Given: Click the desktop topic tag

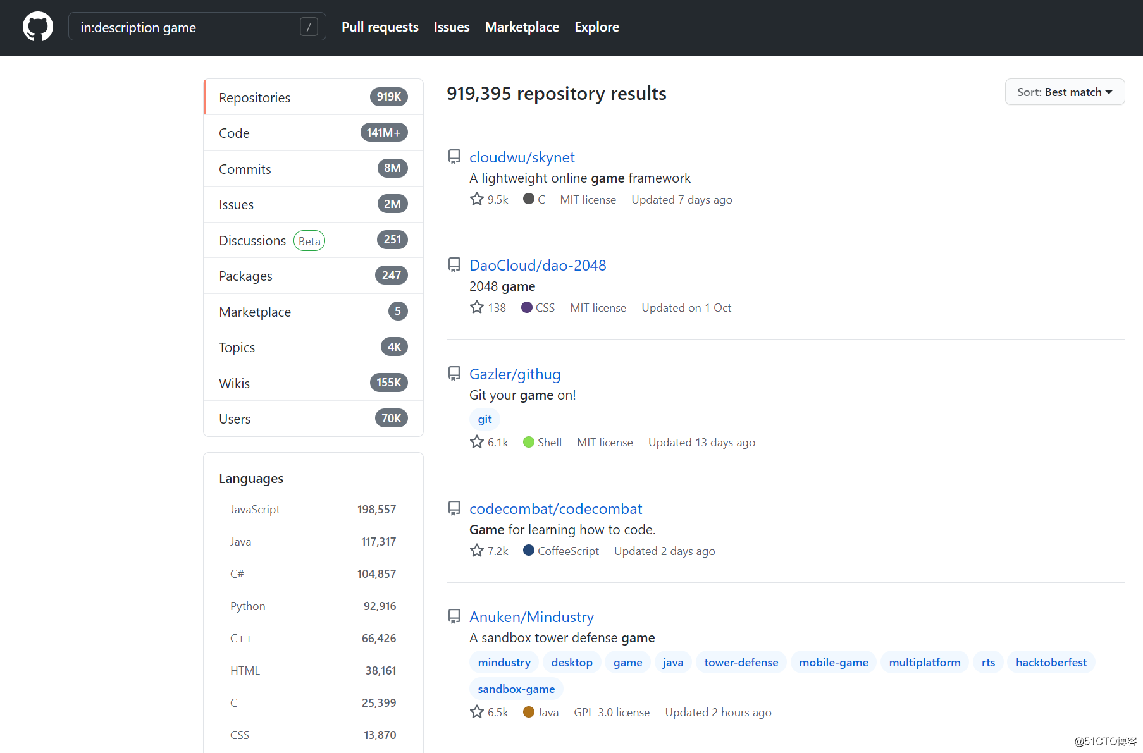Looking at the screenshot, I should pyautogui.click(x=572, y=662).
